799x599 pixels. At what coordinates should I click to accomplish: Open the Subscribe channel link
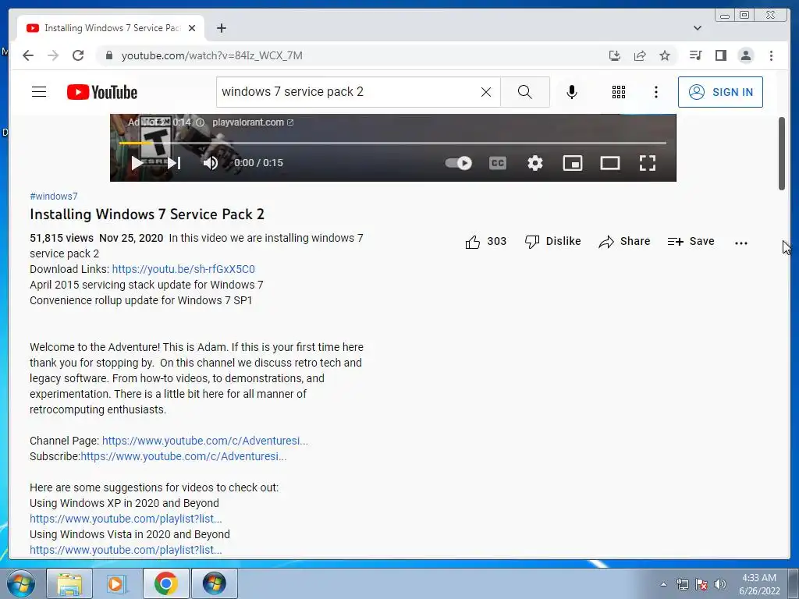(183, 456)
